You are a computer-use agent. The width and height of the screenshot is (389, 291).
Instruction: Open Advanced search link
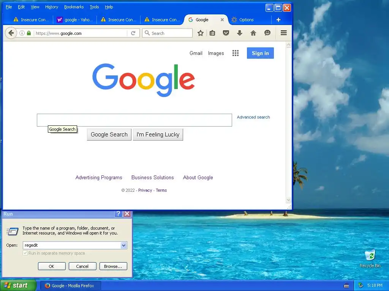click(253, 117)
